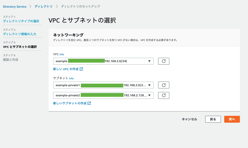Open the VPC dropdown showing example

click(103, 61)
